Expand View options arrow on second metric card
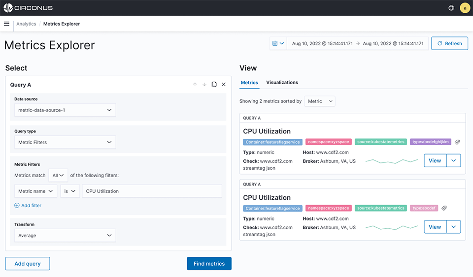 click(x=453, y=227)
